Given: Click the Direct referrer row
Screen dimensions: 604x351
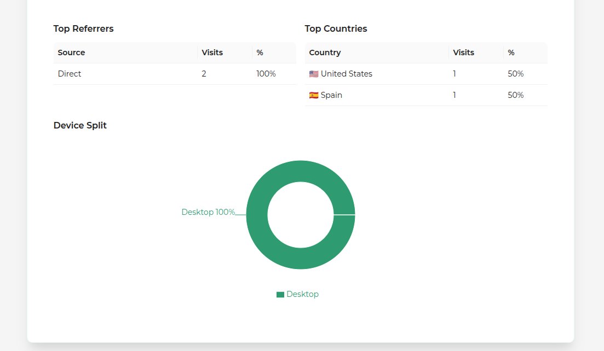Looking at the screenshot, I should (175, 74).
